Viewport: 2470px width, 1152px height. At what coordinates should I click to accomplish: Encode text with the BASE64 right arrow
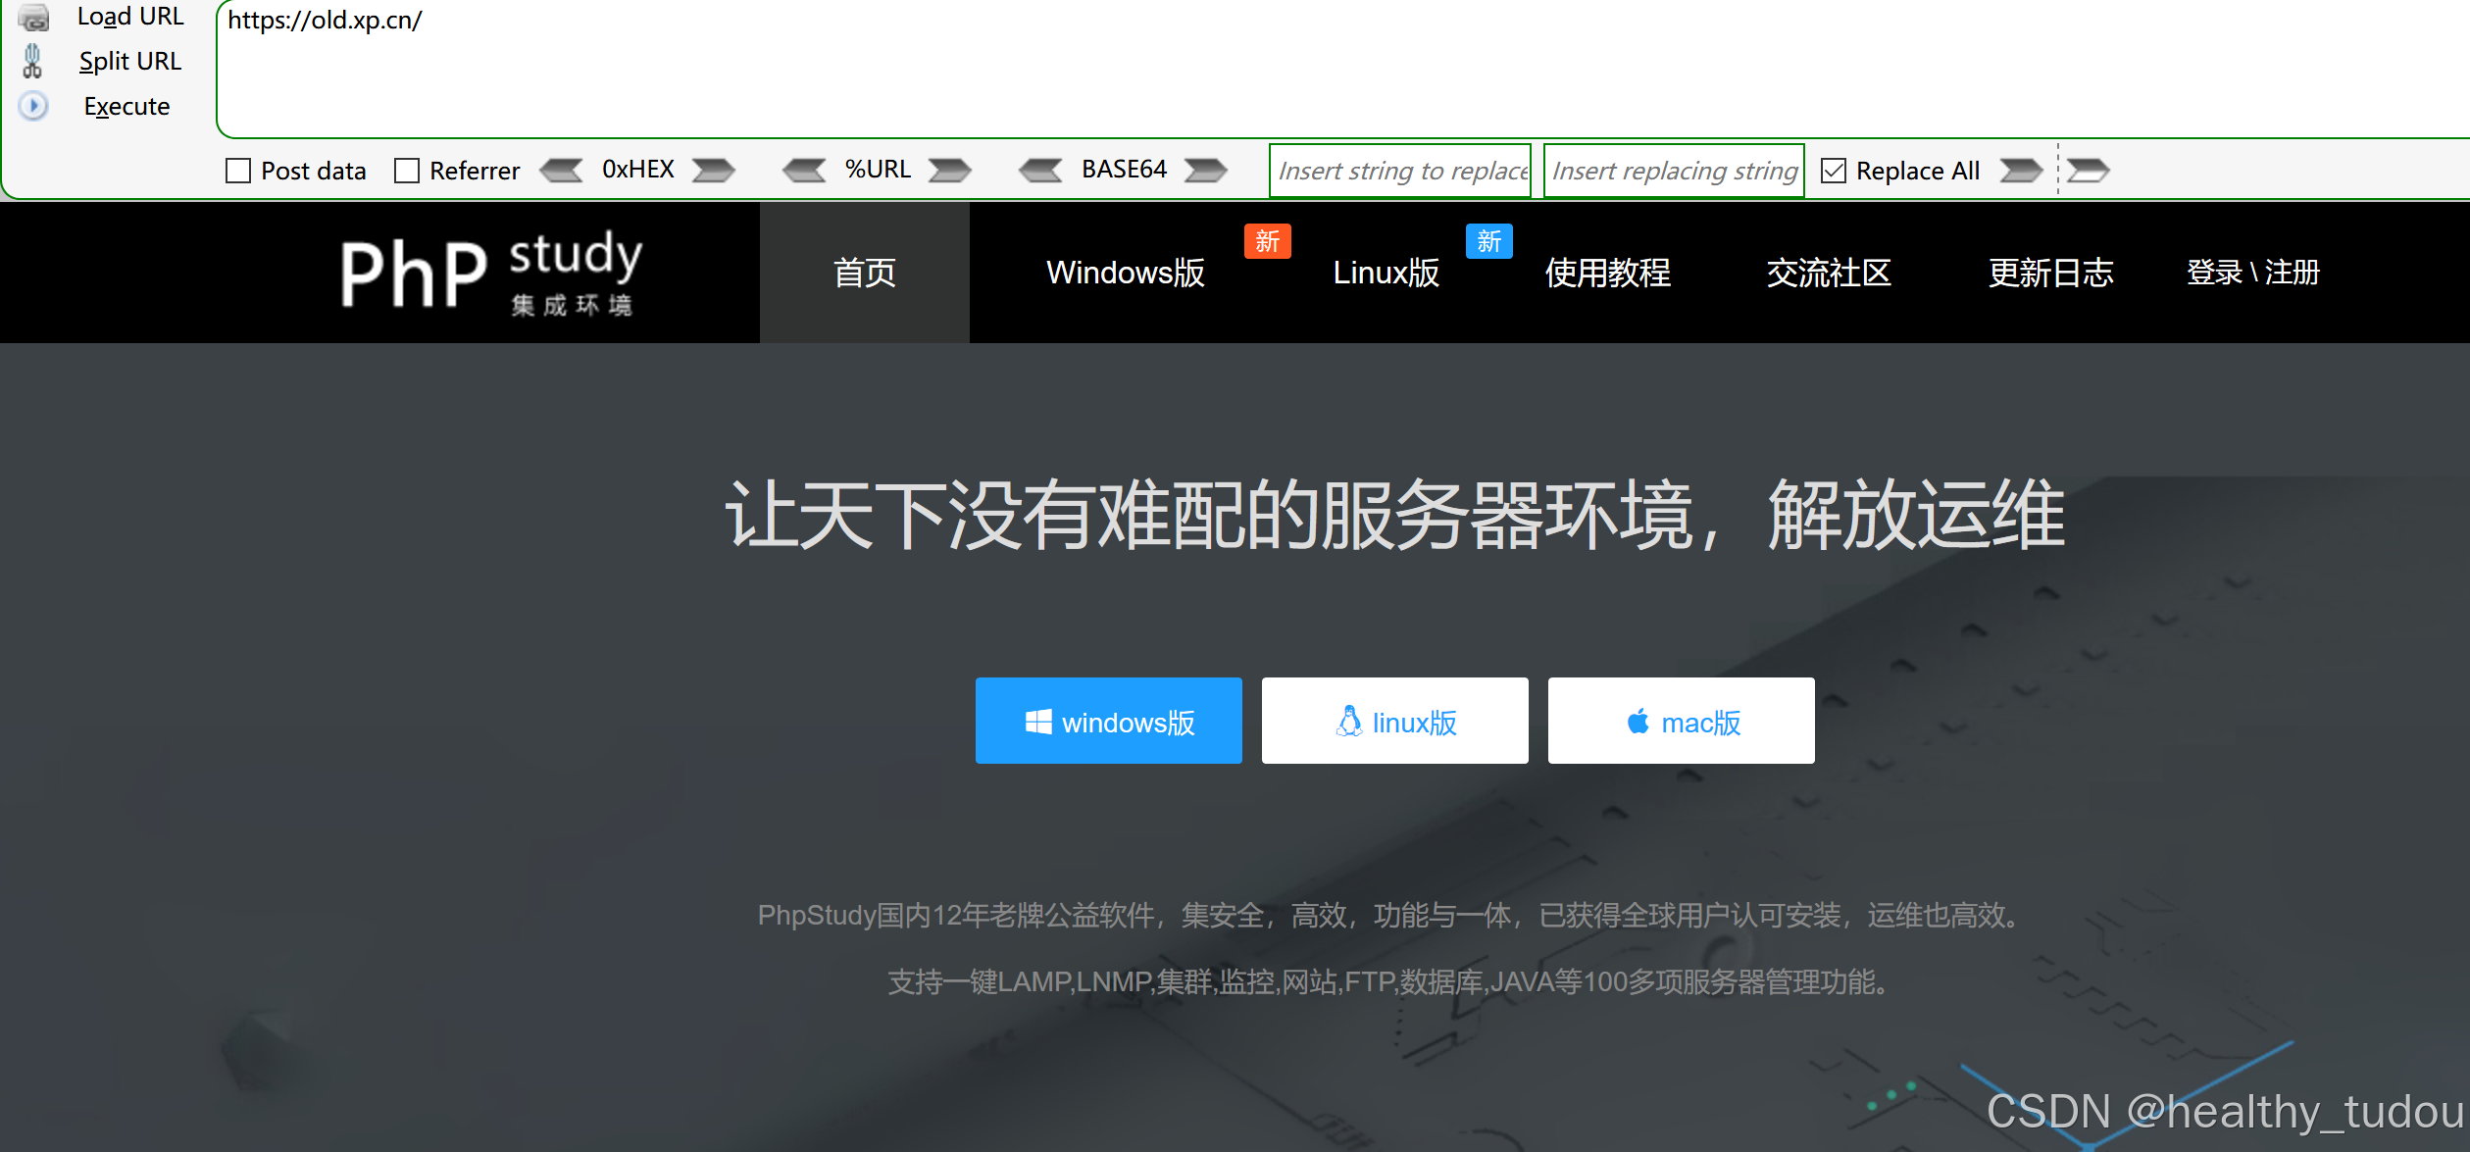click(1206, 170)
